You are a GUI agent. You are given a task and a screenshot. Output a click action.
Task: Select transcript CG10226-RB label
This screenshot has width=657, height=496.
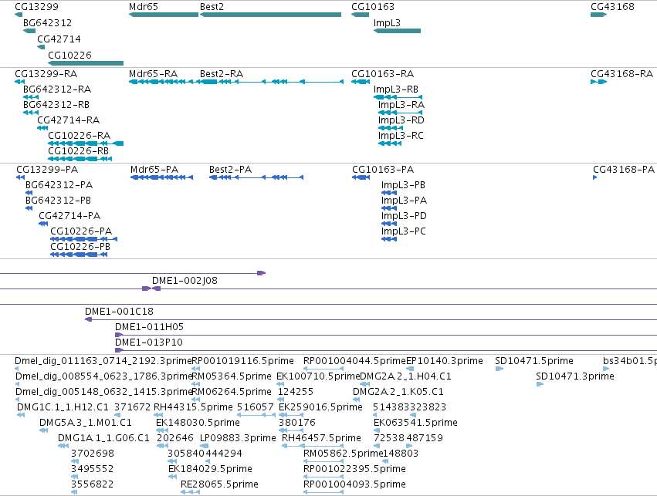pos(78,150)
